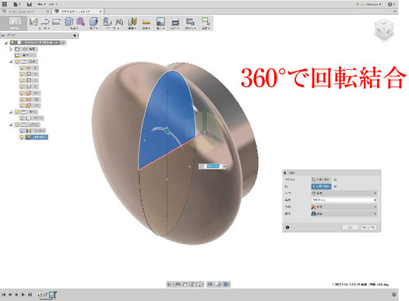Image resolution: width=409 pixels, height=301 pixels.
Task: Click the green Select tool icon
Action: (x=206, y=21)
